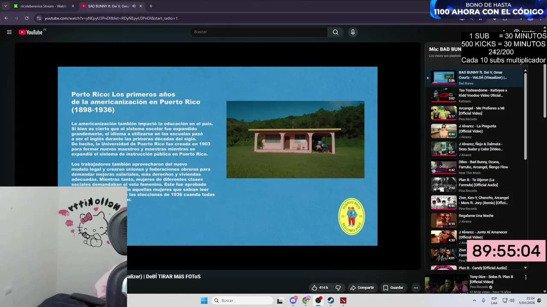This screenshot has width=547, height=307.
Task: Focus the YouTube Buscar search field
Action: pyautogui.click(x=259, y=32)
